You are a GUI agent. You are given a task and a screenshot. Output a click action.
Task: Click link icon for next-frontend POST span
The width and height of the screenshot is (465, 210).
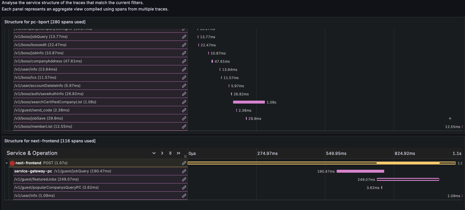point(184,163)
